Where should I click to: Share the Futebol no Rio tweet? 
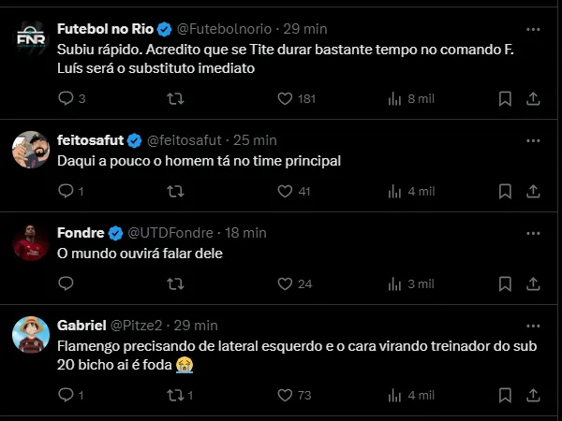click(x=533, y=98)
